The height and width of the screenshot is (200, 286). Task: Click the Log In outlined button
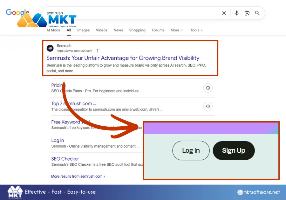pos(191,150)
